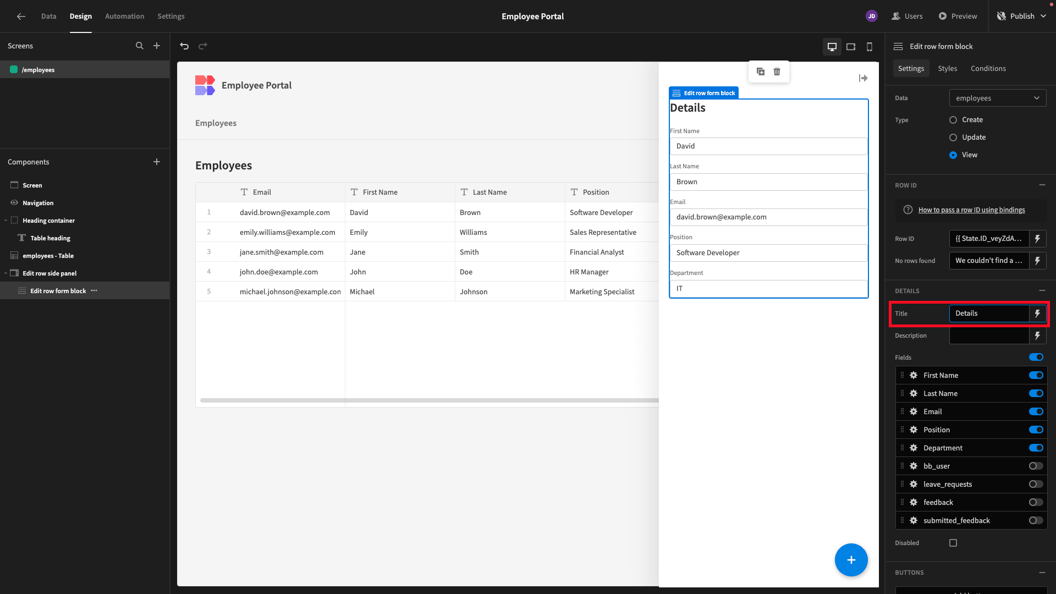Collapse the Edit row side panel node
The image size is (1056, 594).
(x=5, y=273)
